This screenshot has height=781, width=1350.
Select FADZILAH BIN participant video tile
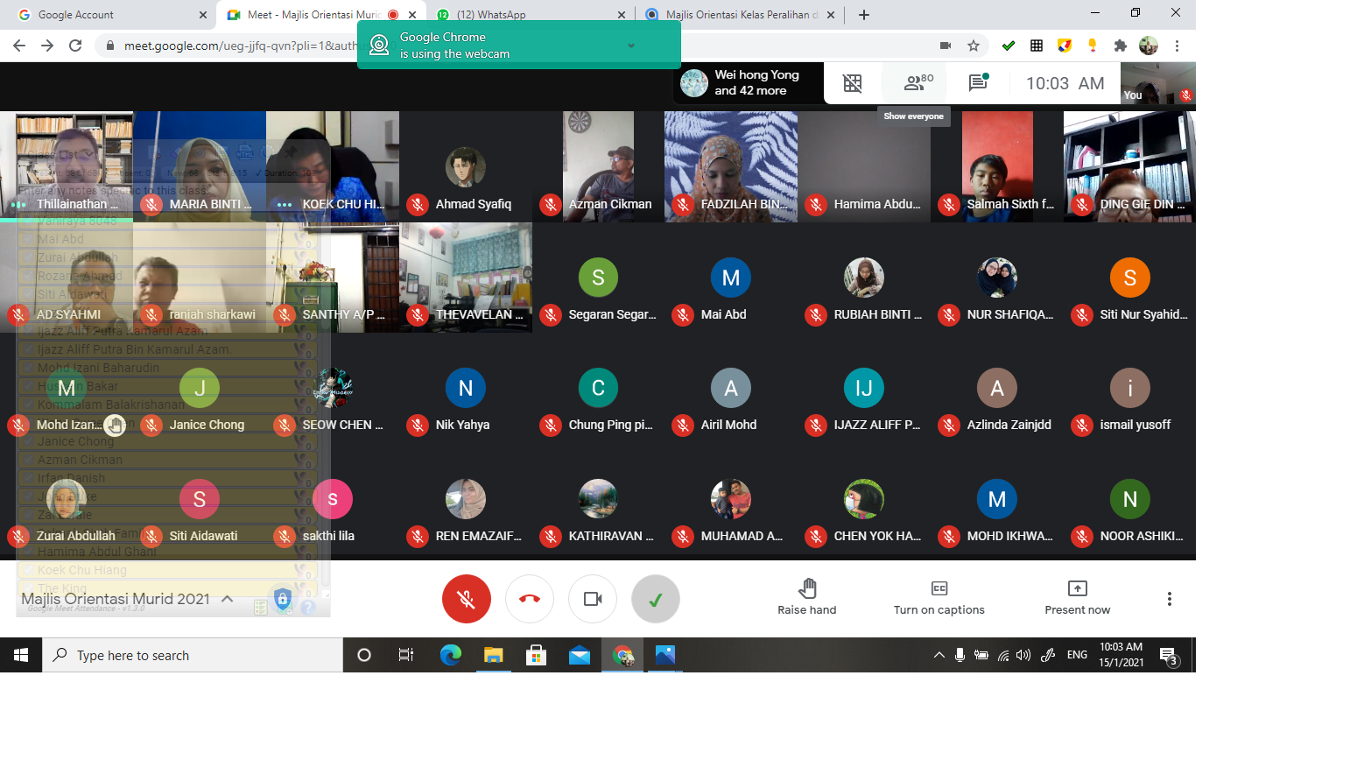point(731,166)
